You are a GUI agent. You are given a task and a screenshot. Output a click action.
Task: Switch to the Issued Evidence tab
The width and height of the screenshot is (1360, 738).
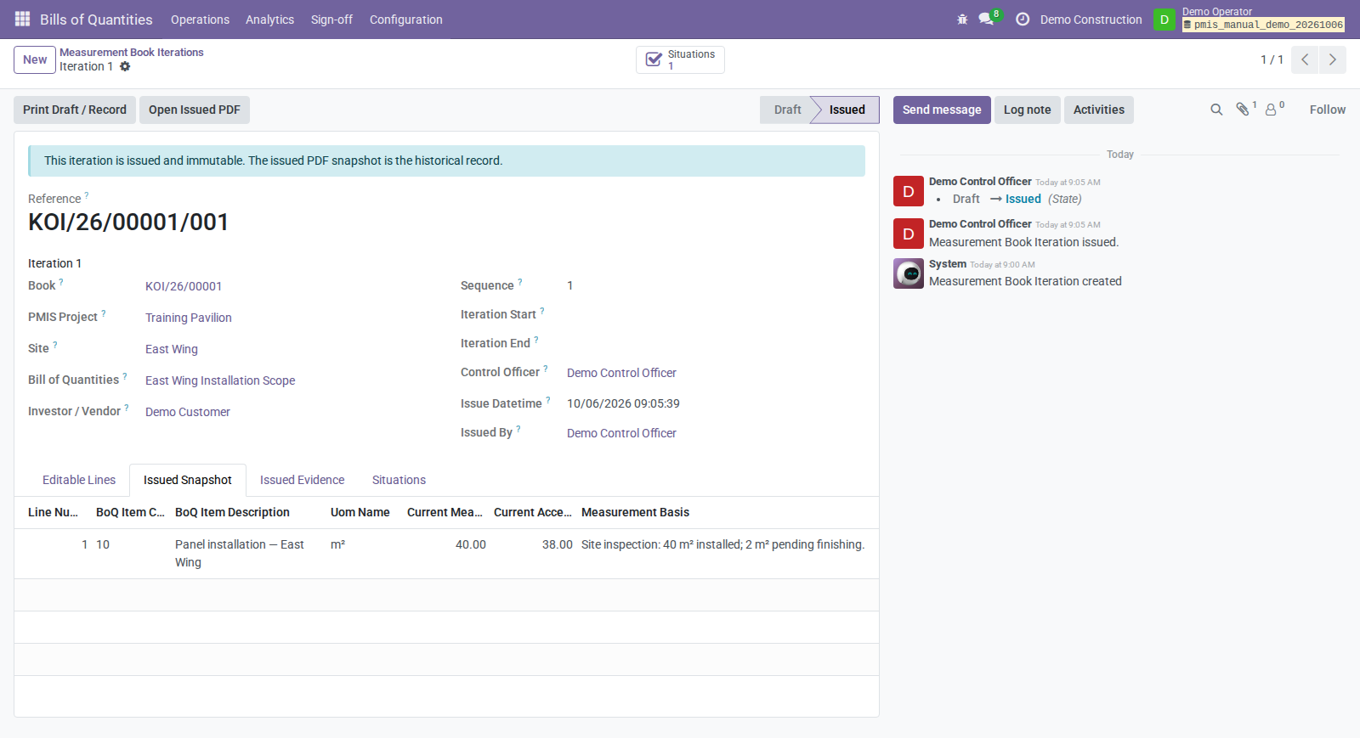pos(302,480)
